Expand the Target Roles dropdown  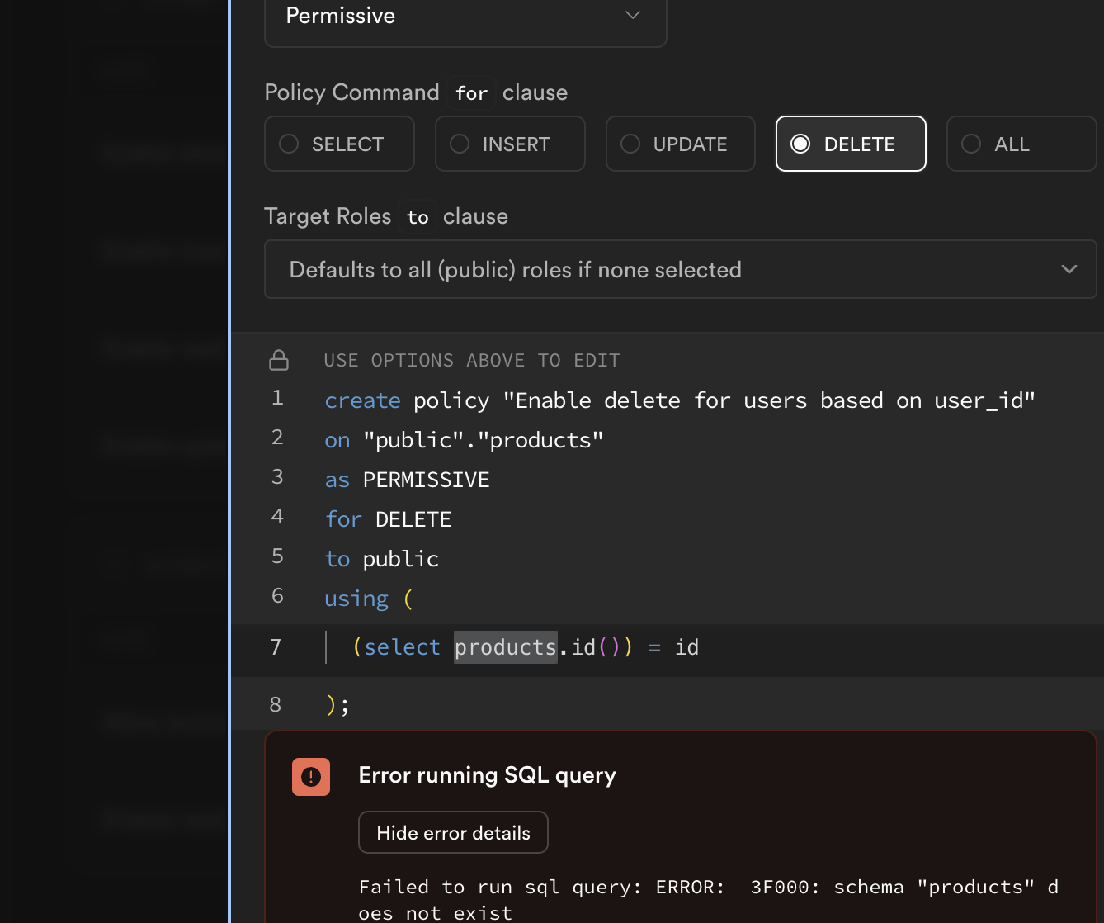click(x=679, y=269)
